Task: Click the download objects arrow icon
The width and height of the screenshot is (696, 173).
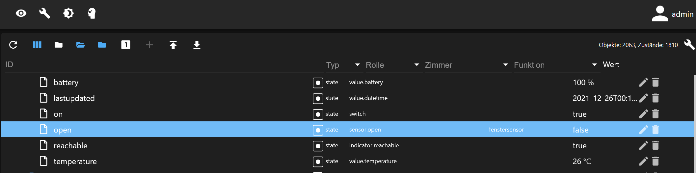Action: [197, 45]
